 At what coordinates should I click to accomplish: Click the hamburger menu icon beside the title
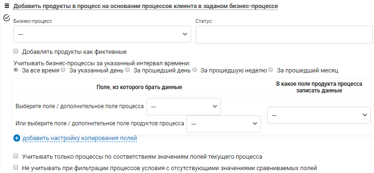click(x=7, y=6)
